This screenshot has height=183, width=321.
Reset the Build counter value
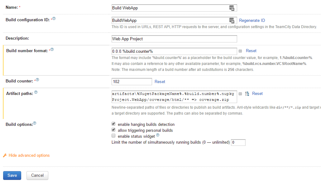[160, 82]
